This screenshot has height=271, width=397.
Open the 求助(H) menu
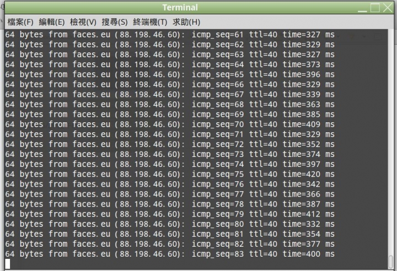[x=186, y=22]
